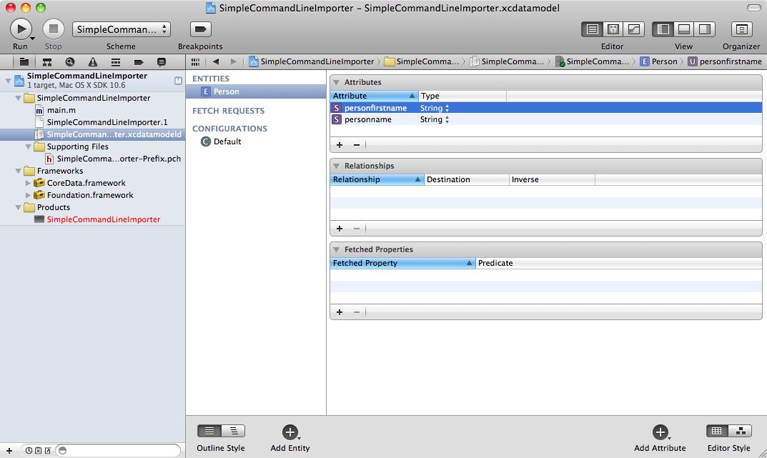Collapse the Attributes section disclosure triangle
This screenshot has height=458, width=767.
[336, 83]
